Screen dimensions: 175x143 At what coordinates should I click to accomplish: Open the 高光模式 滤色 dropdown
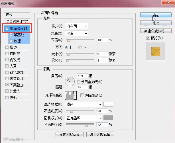click(x=84, y=105)
